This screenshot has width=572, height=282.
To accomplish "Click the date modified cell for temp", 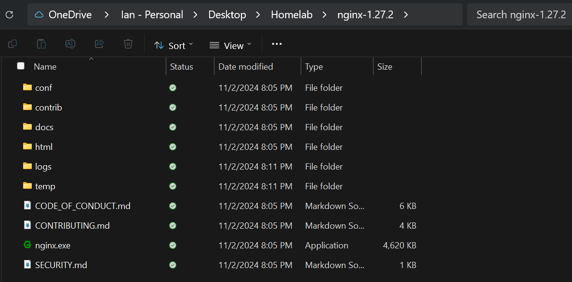I will tap(255, 186).
